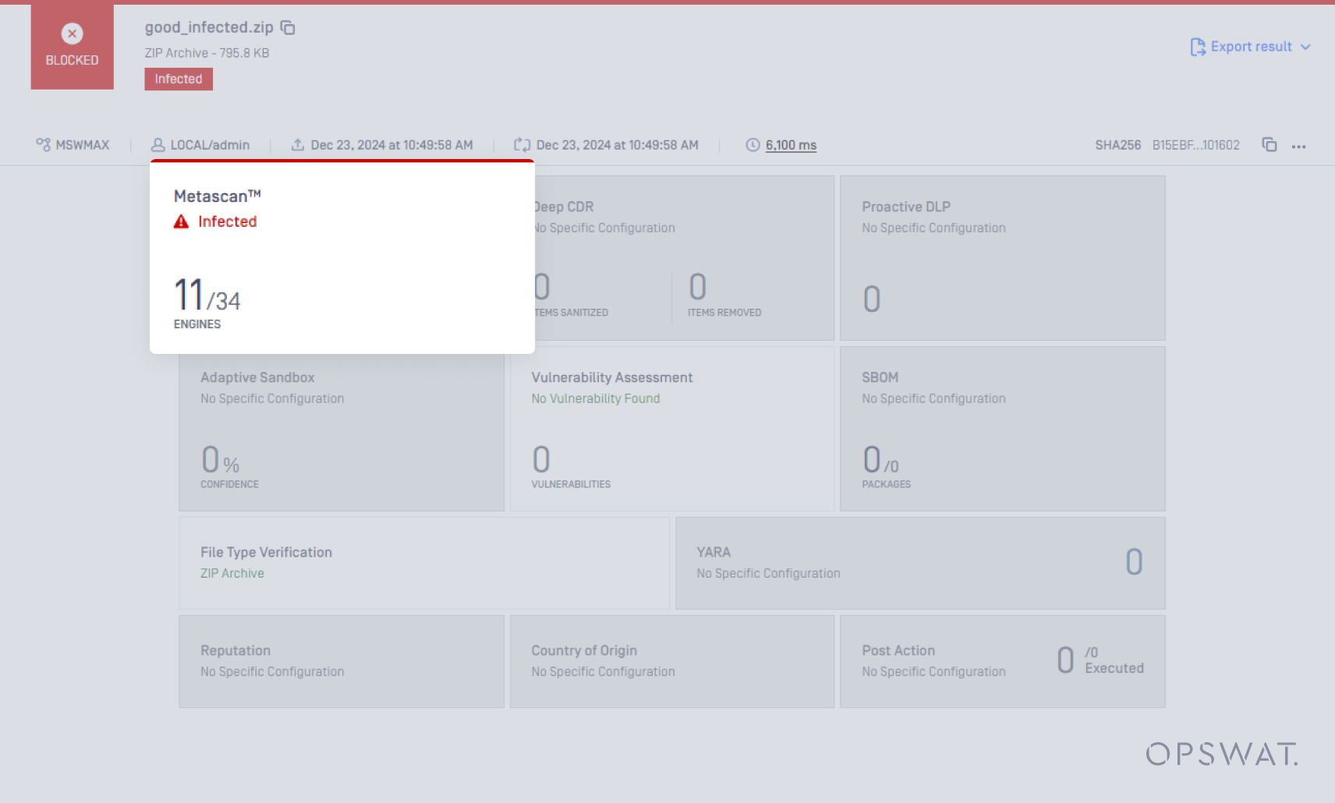1335x803 pixels.
Task: Open the SBOM packages panel
Action: pyautogui.click(x=1002, y=429)
